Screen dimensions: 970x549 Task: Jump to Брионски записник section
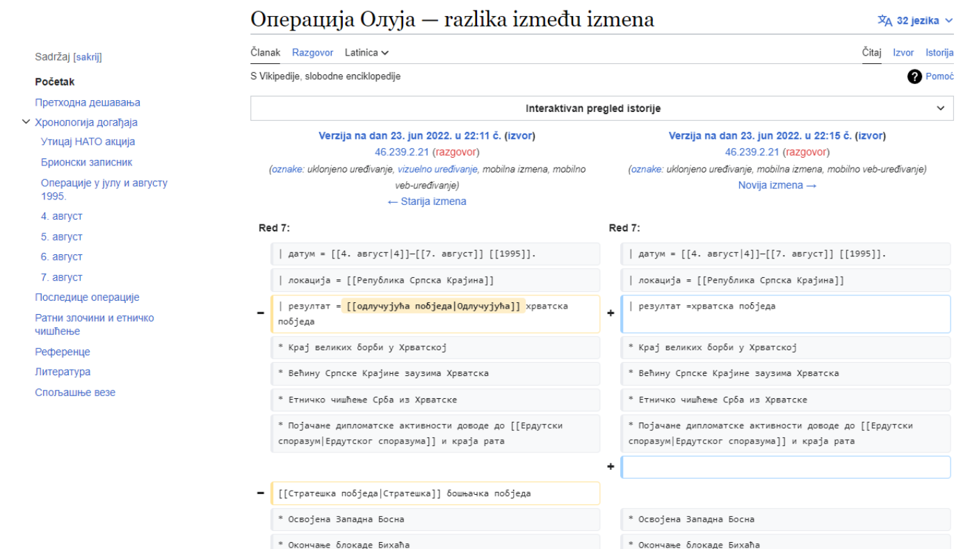click(x=86, y=162)
